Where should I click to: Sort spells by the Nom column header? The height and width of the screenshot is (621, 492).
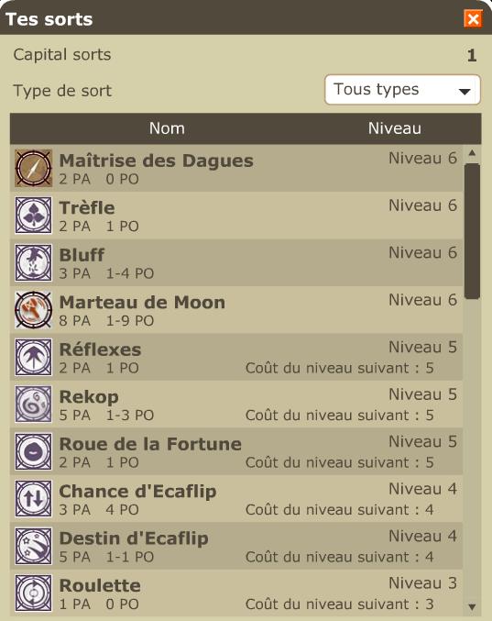[167, 128]
